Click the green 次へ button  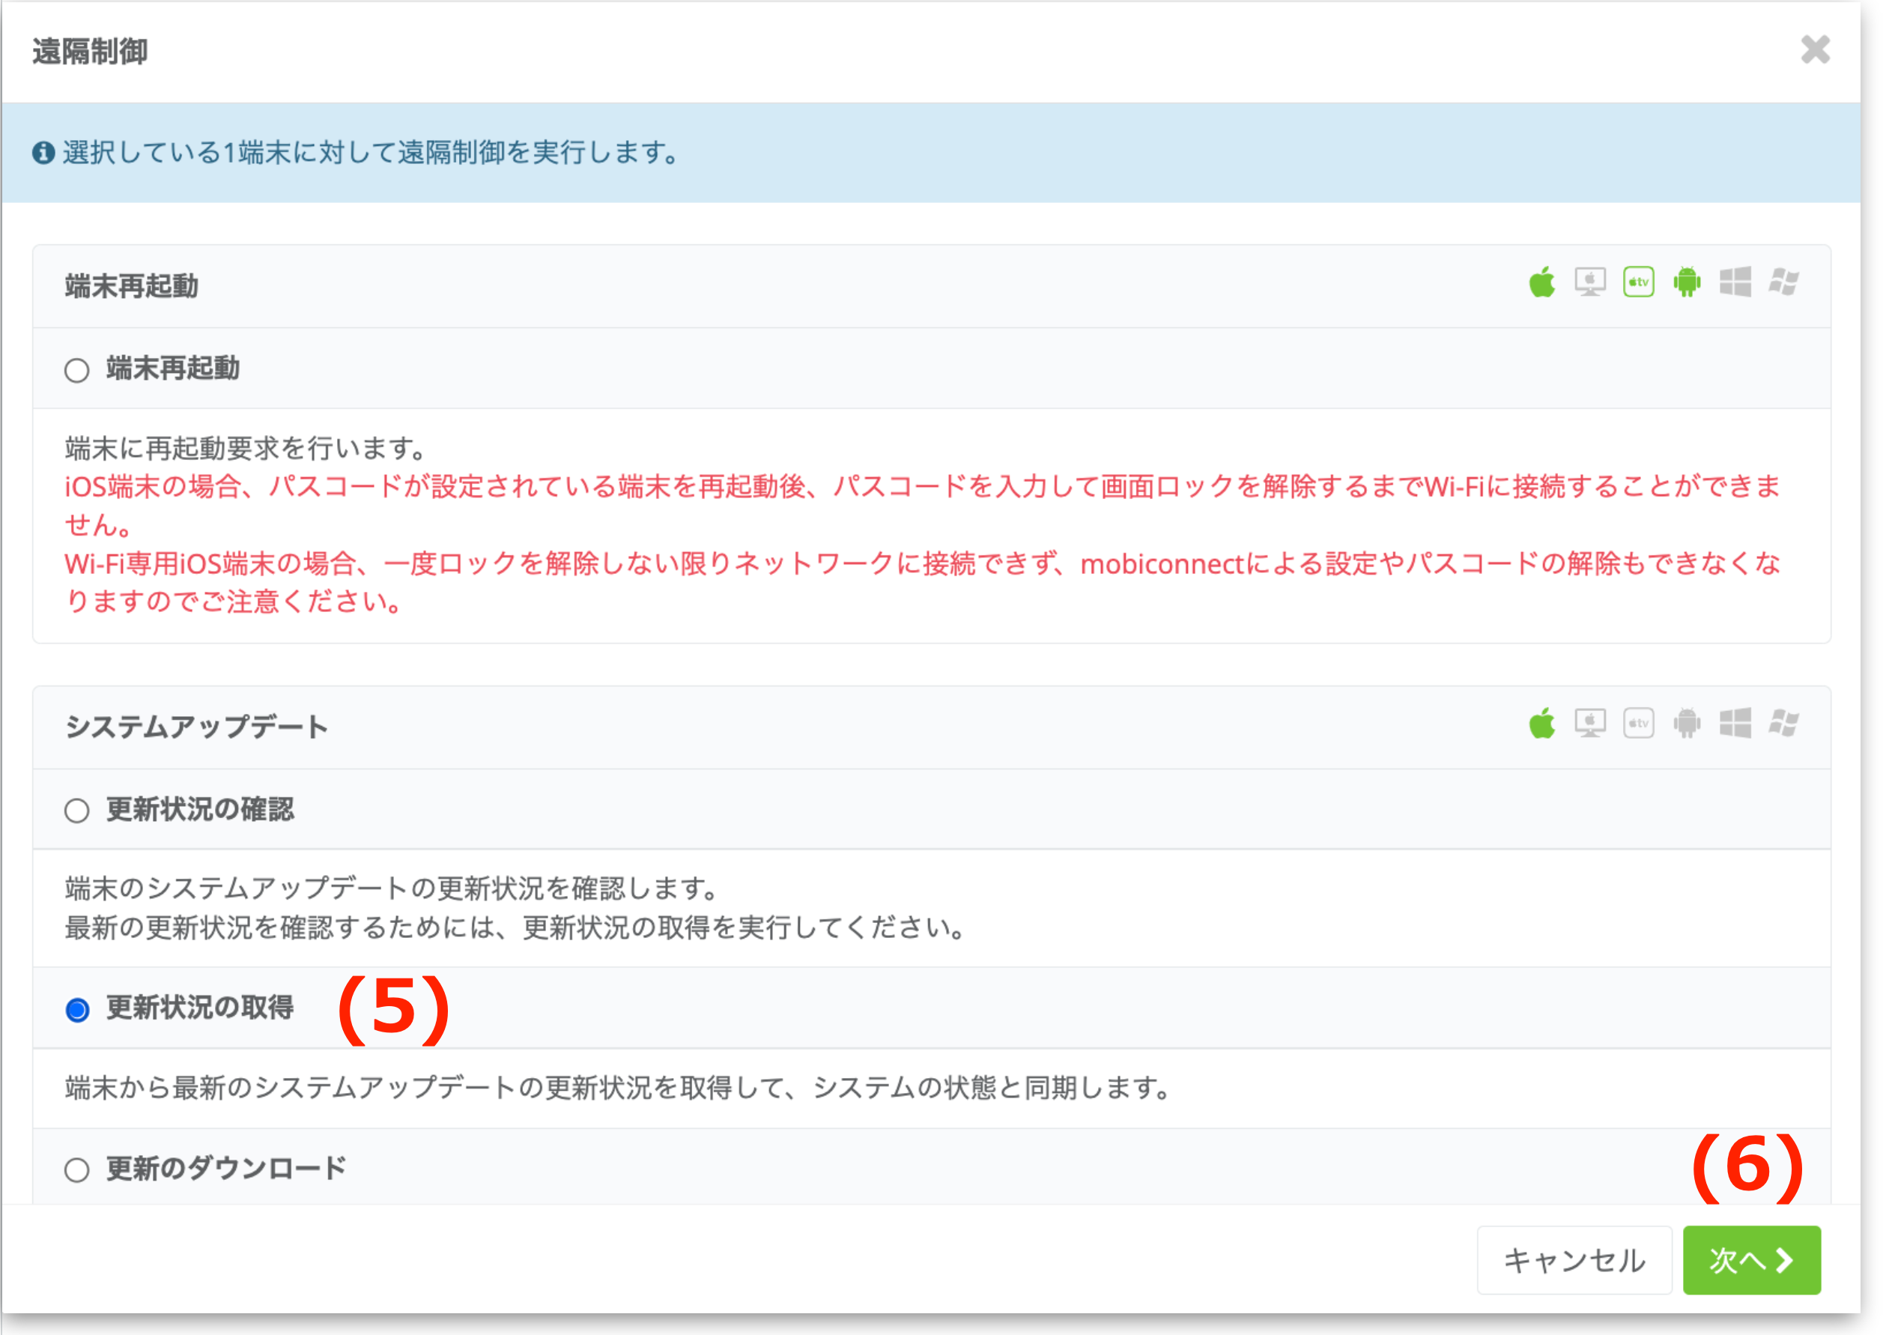[x=1751, y=1260]
